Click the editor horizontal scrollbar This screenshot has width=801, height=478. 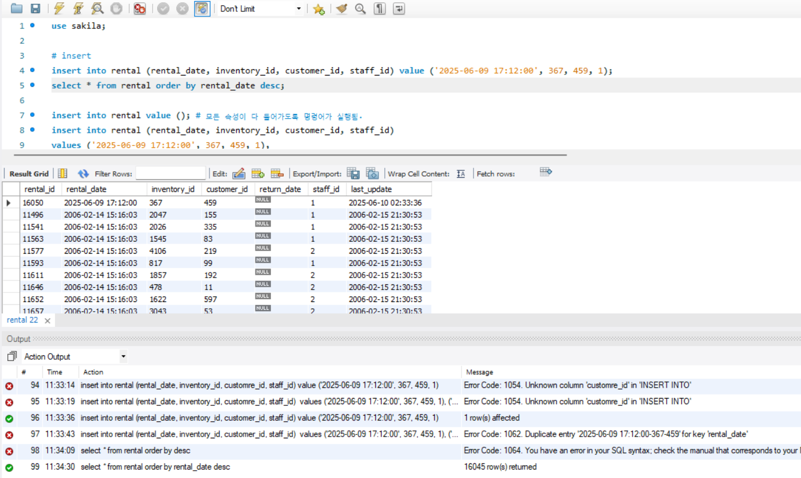pyautogui.click(x=290, y=154)
